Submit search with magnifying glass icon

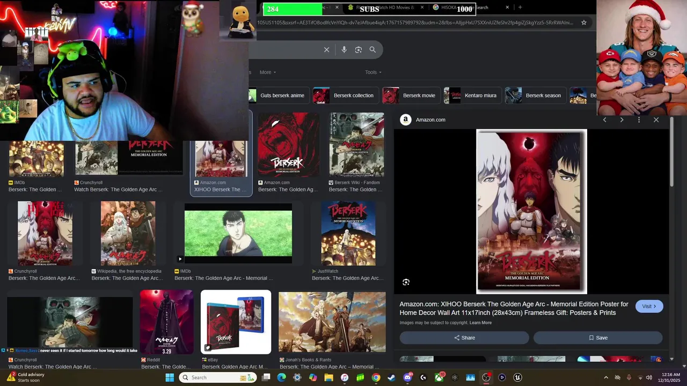(372, 49)
